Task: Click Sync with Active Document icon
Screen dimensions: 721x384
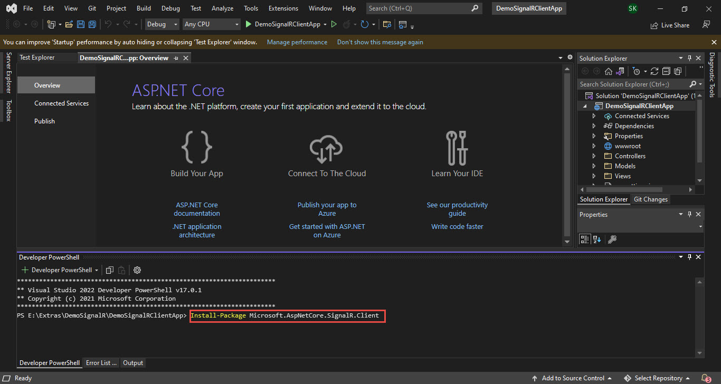Action: [654, 71]
